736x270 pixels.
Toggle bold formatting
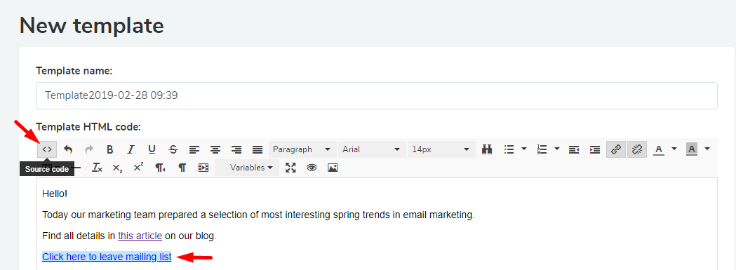[110, 150]
